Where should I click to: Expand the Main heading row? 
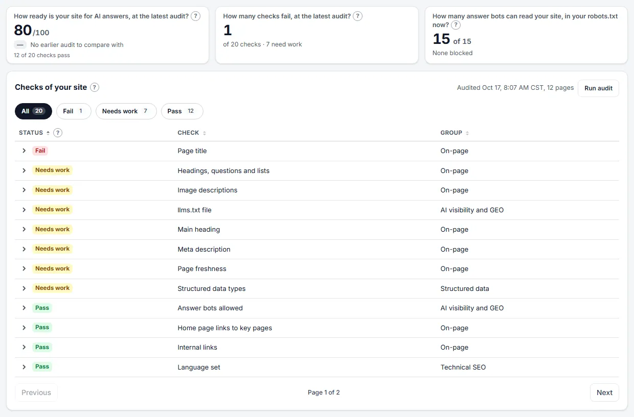coord(24,229)
